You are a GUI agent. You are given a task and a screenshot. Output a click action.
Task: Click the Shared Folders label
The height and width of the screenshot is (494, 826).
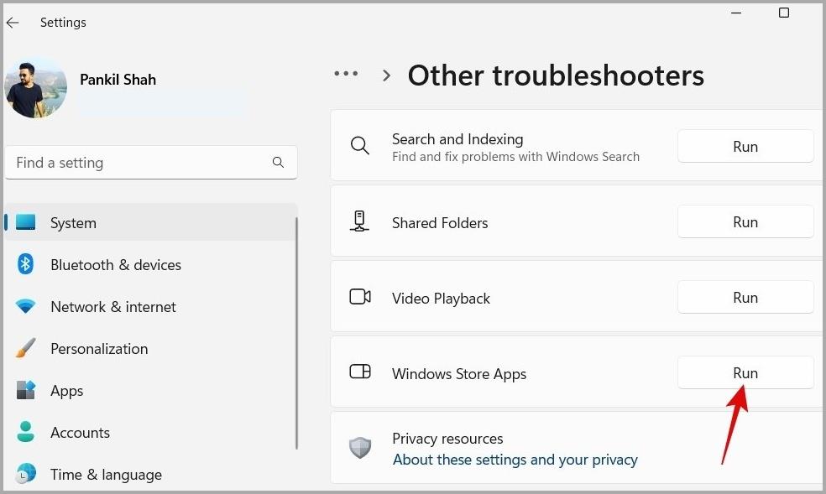click(x=440, y=223)
